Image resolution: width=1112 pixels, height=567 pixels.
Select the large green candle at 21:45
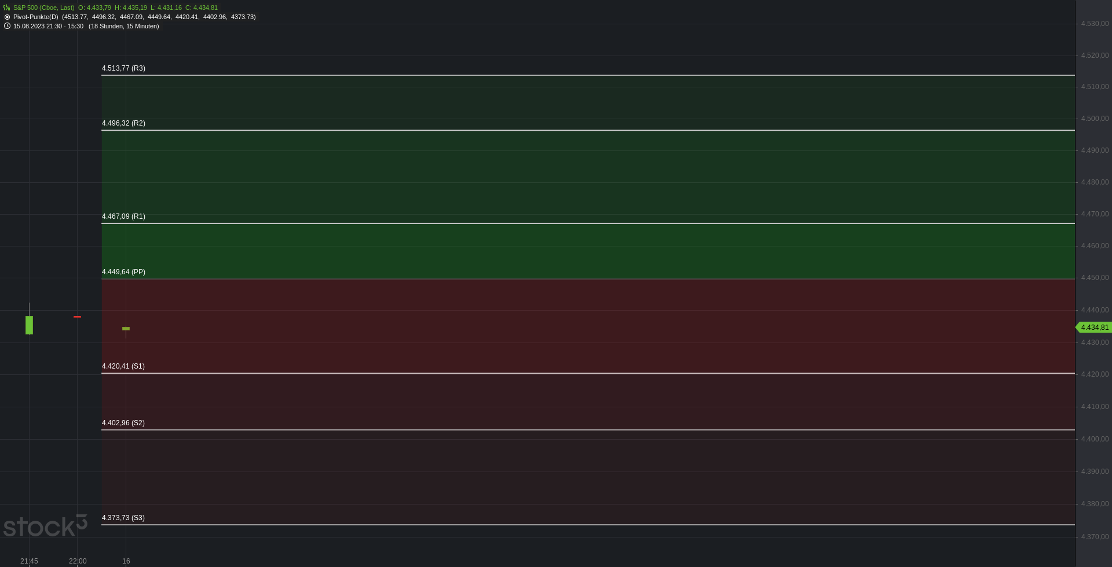29,325
